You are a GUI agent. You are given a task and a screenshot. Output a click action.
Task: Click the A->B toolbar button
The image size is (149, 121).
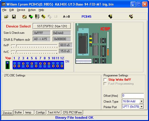[x=66, y=17]
